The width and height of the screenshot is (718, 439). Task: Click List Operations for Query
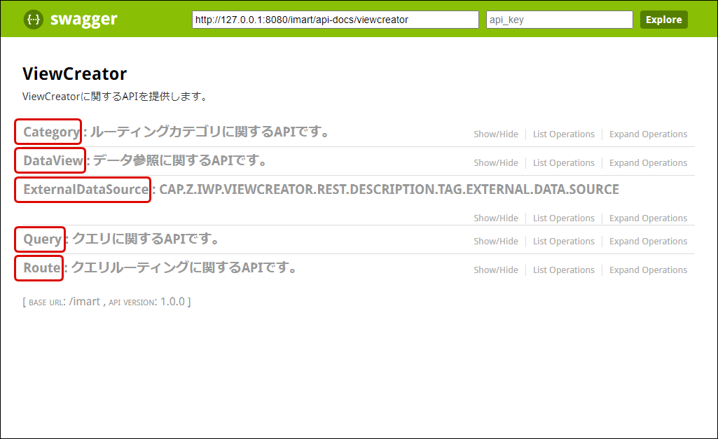coord(564,242)
